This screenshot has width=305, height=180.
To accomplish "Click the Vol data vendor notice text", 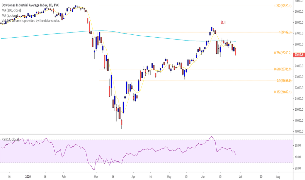I will [x=31, y=20].
